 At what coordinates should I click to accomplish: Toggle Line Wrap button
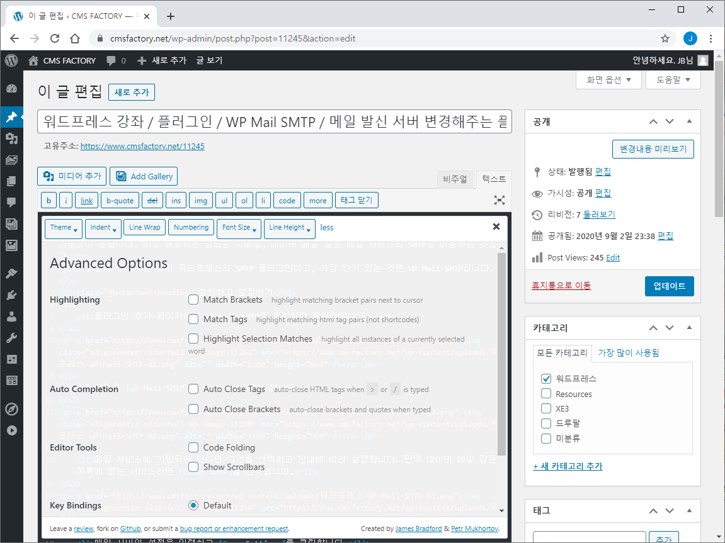(144, 227)
